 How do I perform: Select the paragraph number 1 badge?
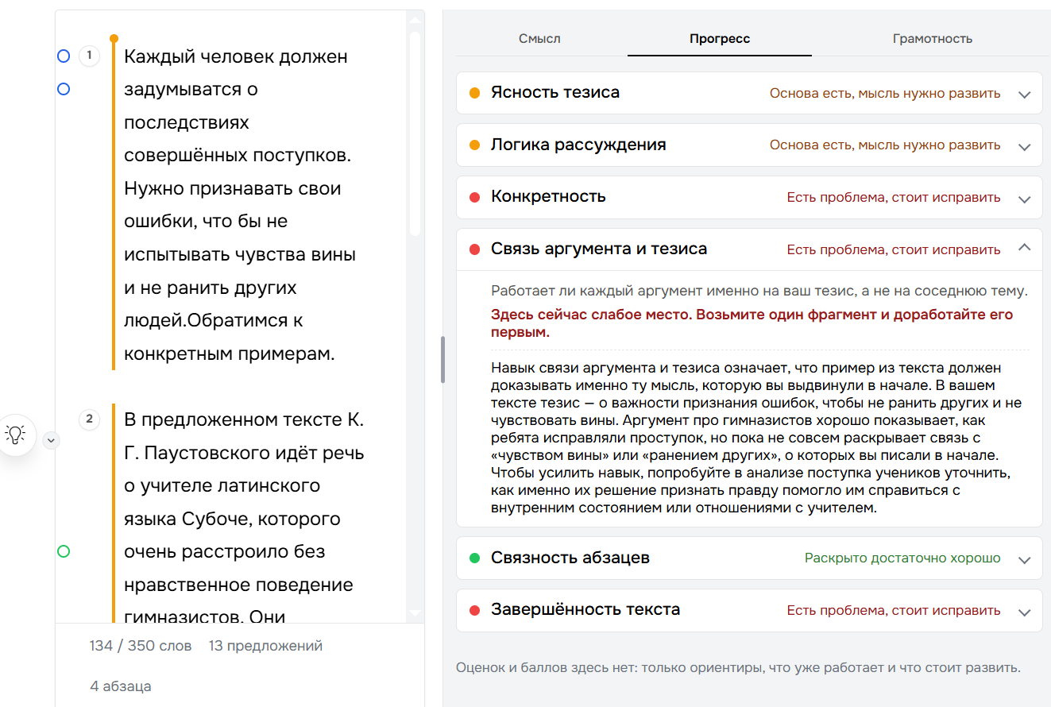point(90,56)
